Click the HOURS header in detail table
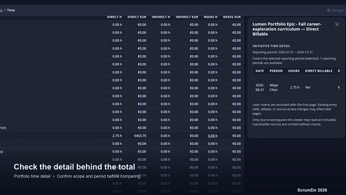 click(x=294, y=71)
